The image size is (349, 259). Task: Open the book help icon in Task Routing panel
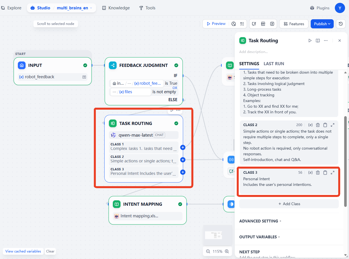pyautogui.click(x=318, y=41)
